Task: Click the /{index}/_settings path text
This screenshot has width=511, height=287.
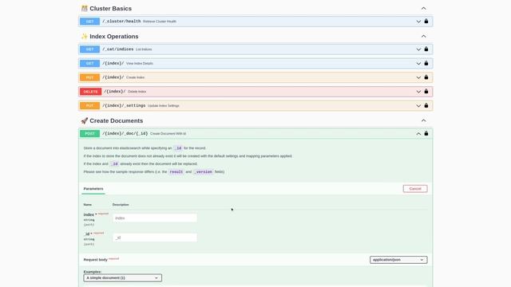Action: (124, 105)
